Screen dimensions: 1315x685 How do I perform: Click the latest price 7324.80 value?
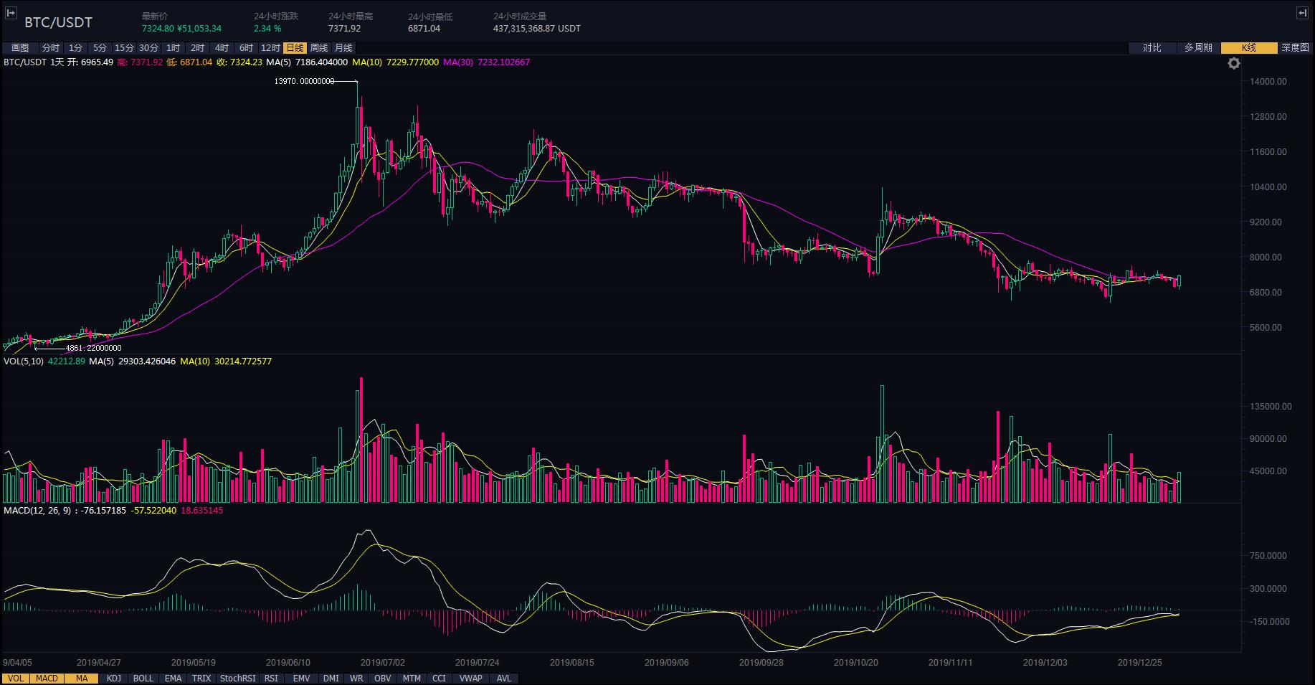(x=158, y=29)
